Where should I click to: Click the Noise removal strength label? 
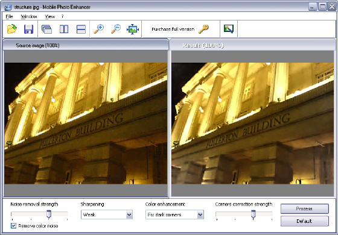pyautogui.click(x=34, y=204)
